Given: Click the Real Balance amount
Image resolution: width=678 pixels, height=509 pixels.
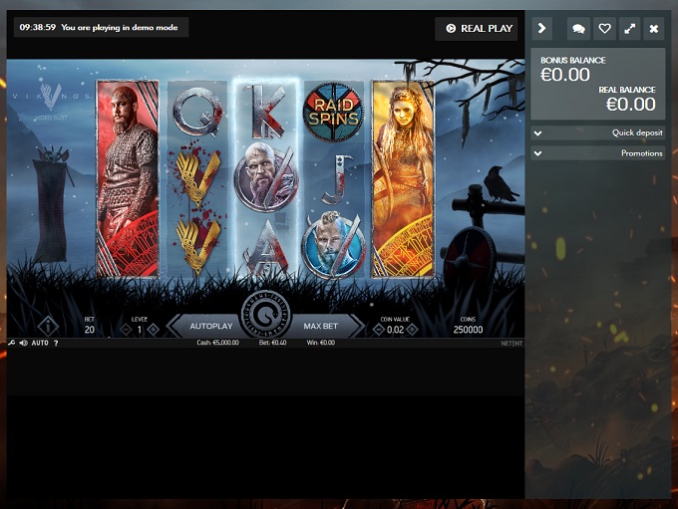Looking at the screenshot, I should (631, 105).
